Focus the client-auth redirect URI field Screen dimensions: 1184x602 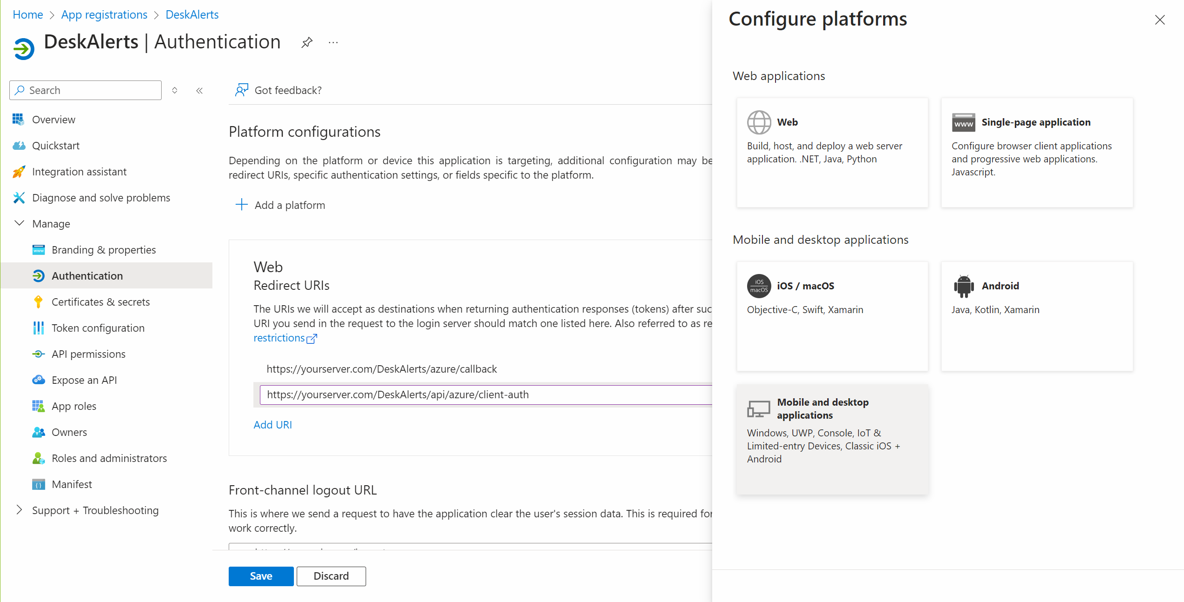point(484,395)
